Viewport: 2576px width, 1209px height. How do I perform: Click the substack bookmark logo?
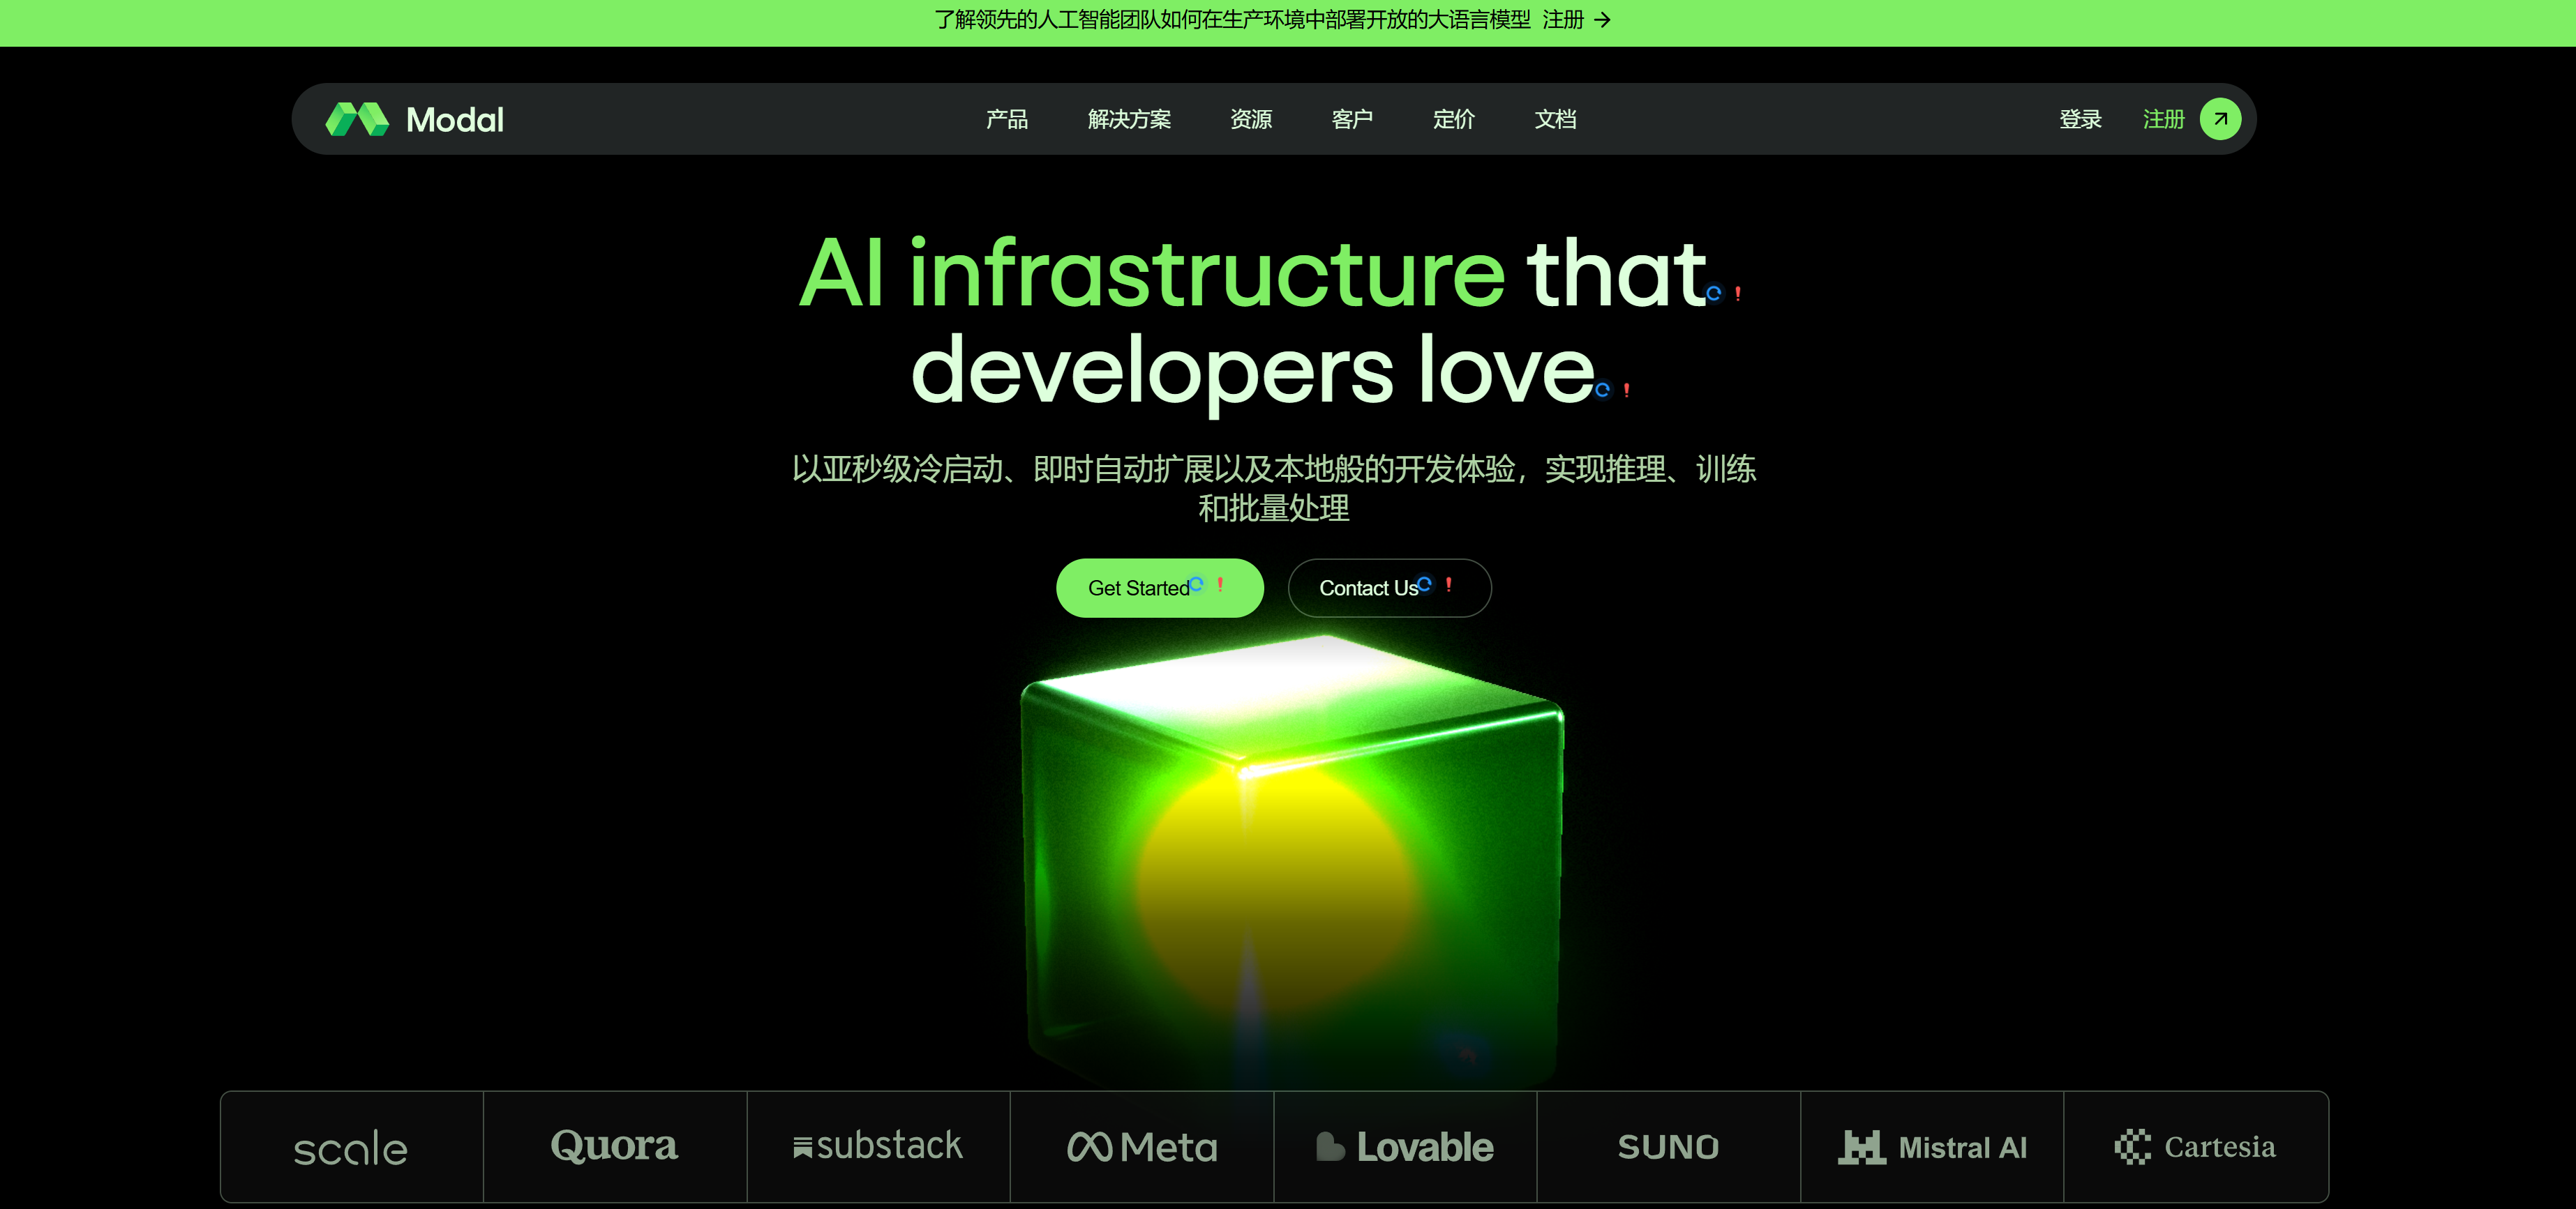click(802, 1148)
